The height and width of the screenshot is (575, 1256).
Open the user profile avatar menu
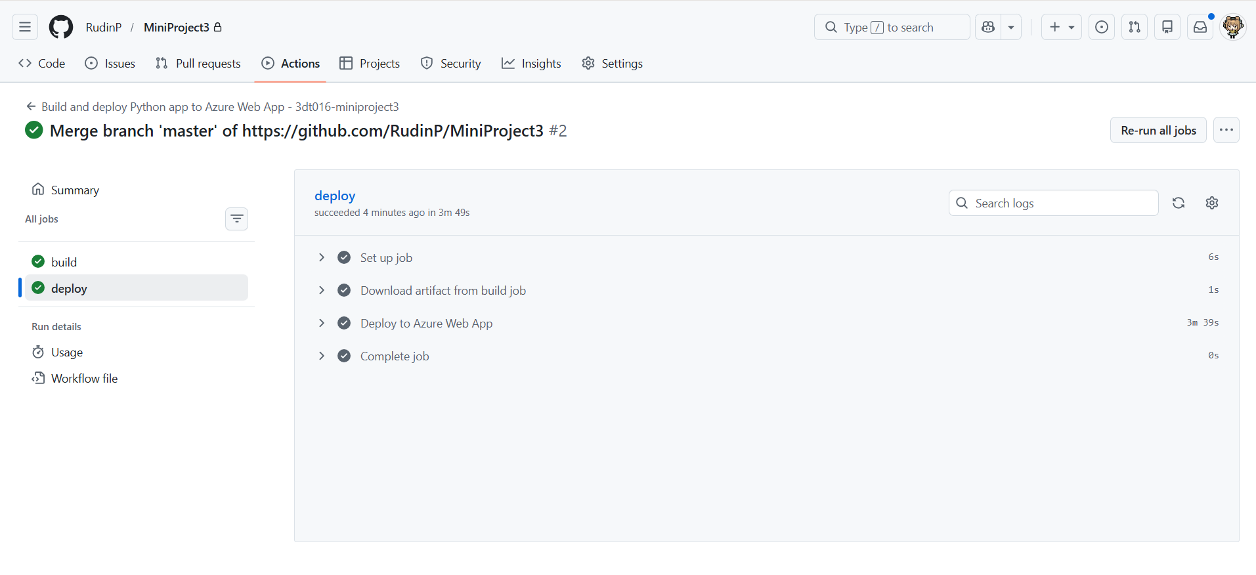click(x=1233, y=27)
